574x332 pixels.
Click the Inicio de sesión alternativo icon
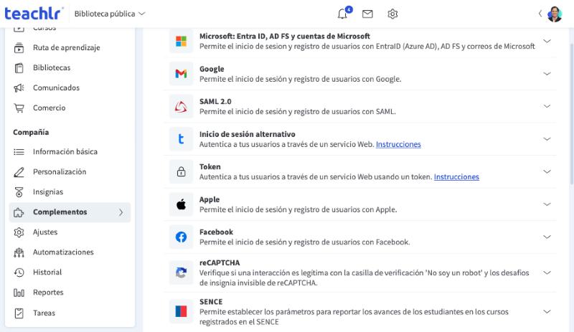tap(181, 139)
